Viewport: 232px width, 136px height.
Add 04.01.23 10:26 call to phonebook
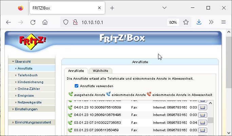pos(202,115)
